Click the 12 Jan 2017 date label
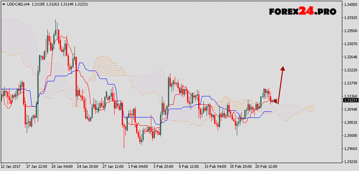359x171 pixels. click(x=11, y=167)
